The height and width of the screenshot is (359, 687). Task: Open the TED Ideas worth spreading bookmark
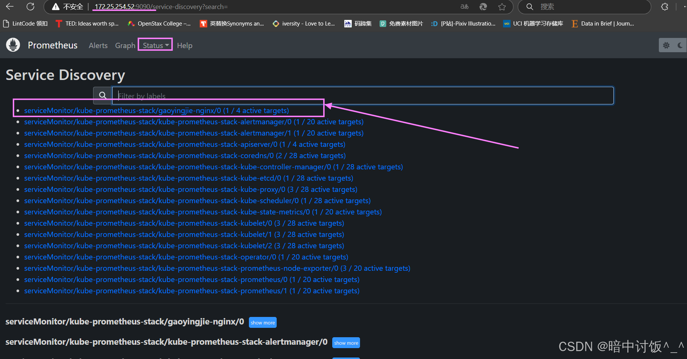click(x=87, y=24)
